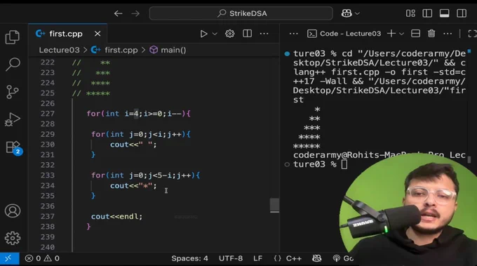Image resolution: width=477 pixels, height=266 pixels.
Task: Show problems: errors and warnings count
Action: 42,258
